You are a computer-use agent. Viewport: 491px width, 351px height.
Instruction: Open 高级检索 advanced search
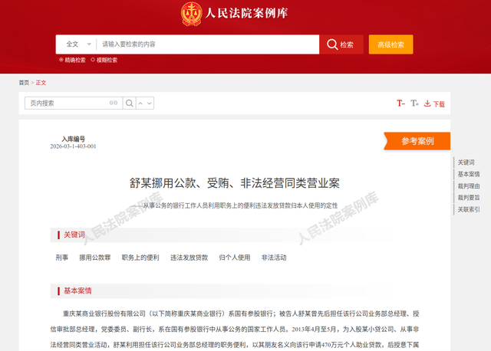click(x=390, y=44)
